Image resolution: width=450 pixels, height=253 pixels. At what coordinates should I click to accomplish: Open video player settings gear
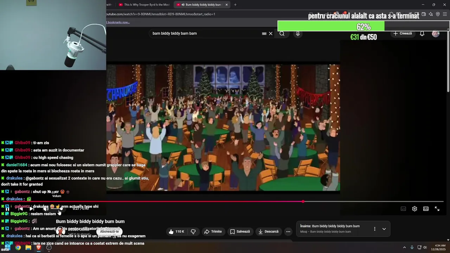(414, 209)
